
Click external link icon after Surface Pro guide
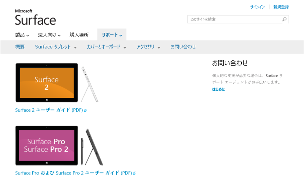134,173
